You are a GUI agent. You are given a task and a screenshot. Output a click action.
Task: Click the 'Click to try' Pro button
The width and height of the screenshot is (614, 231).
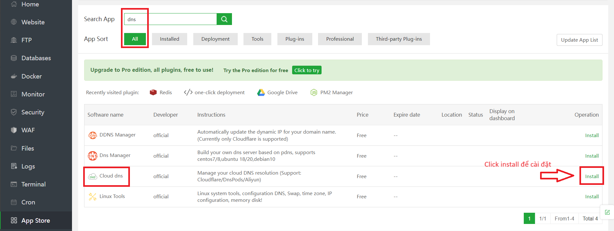point(307,70)
